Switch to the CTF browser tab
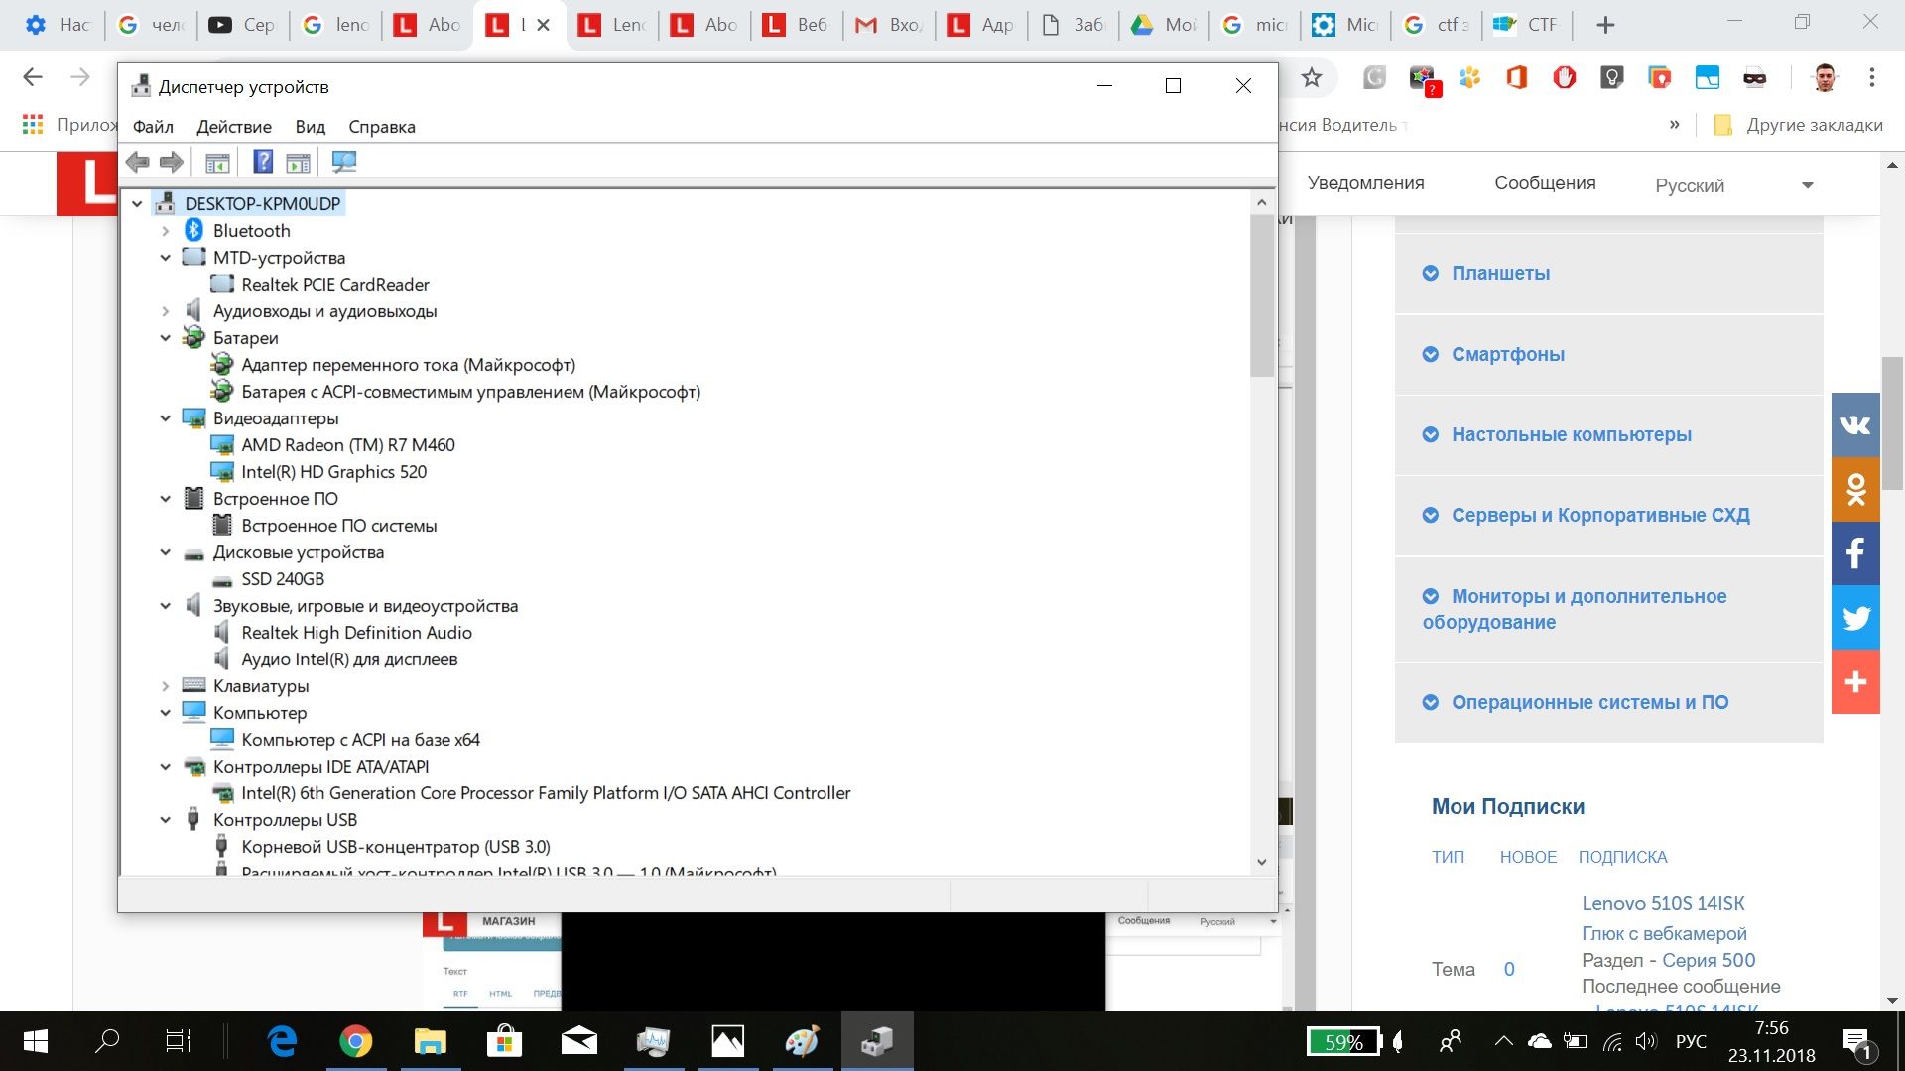1905x1071 pixels. pos(1528,26)
